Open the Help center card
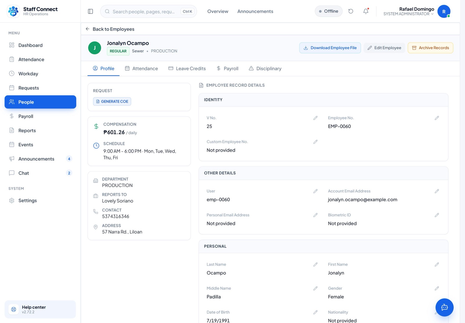The width and height of the screenshot is (465, 323). pos(40,309)
